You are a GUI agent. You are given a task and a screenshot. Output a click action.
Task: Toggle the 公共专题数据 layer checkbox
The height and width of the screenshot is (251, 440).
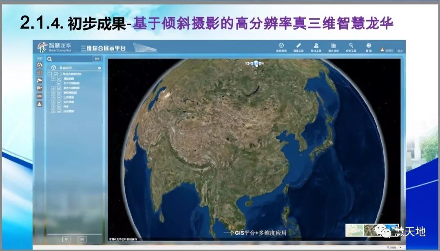click(x=59, y=83)
